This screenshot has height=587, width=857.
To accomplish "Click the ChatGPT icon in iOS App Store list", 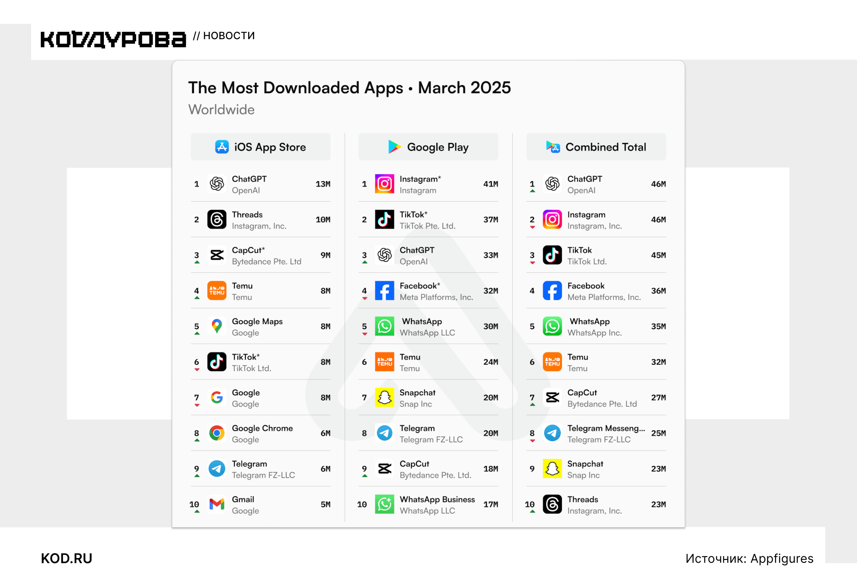I will coord(217,184).
